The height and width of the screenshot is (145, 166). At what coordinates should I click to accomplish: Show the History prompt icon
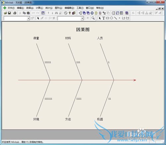(x=96, y=13)
